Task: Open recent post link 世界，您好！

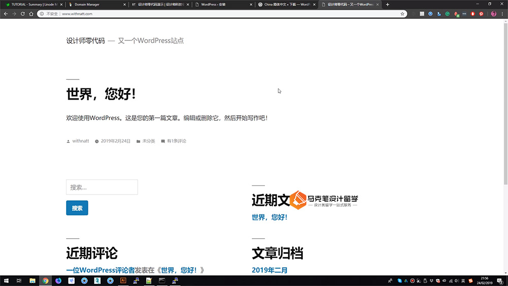Action: point(270,217)
